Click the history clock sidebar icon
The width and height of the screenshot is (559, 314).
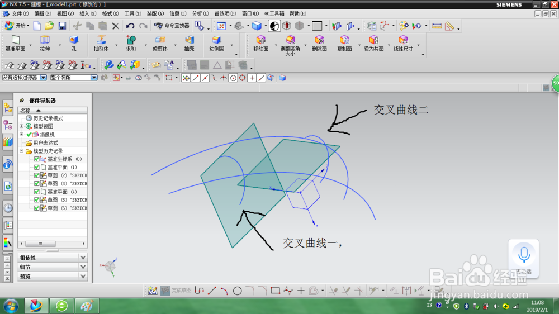[x=8, y=208]
